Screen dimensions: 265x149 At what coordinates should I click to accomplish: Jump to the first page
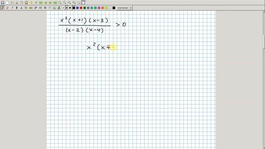[41, 3]
